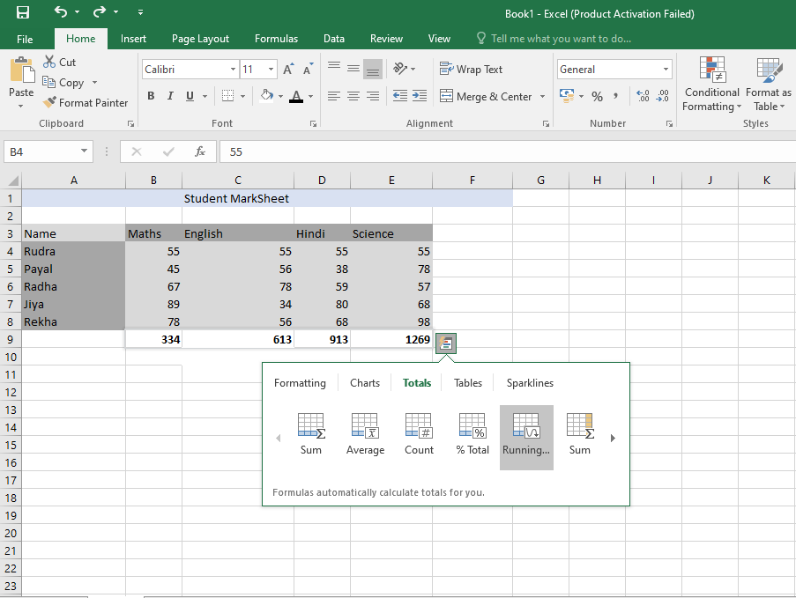Choose the Sum icon with orange column
The height and width of the screenshot is (598, 796).
pyautogui.click(x=580, y=425)
